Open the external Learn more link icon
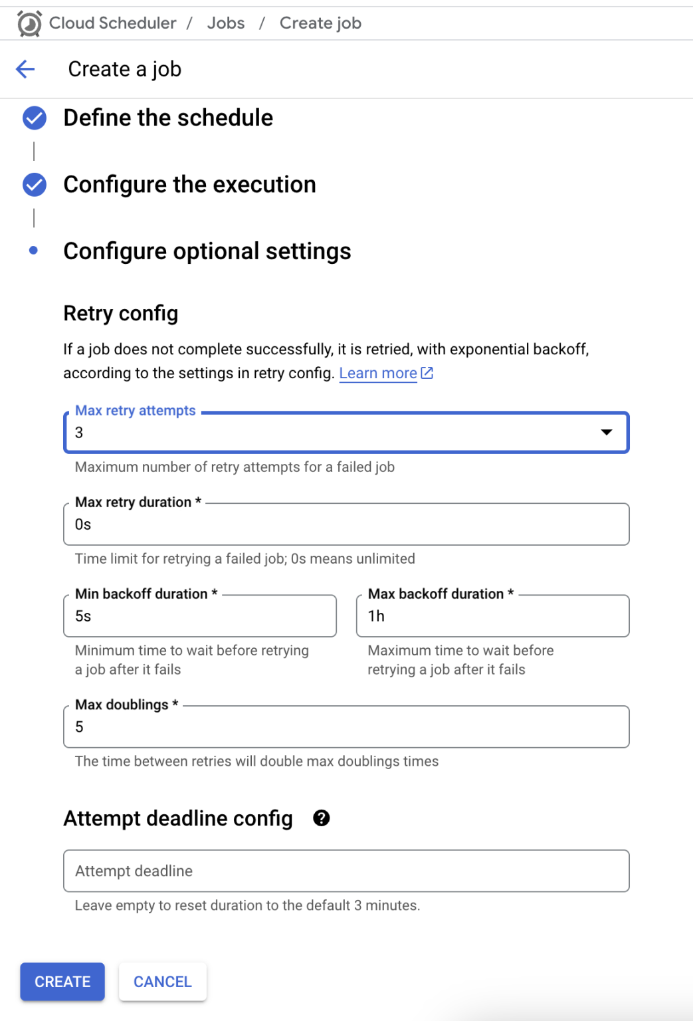 coord(427,373)
